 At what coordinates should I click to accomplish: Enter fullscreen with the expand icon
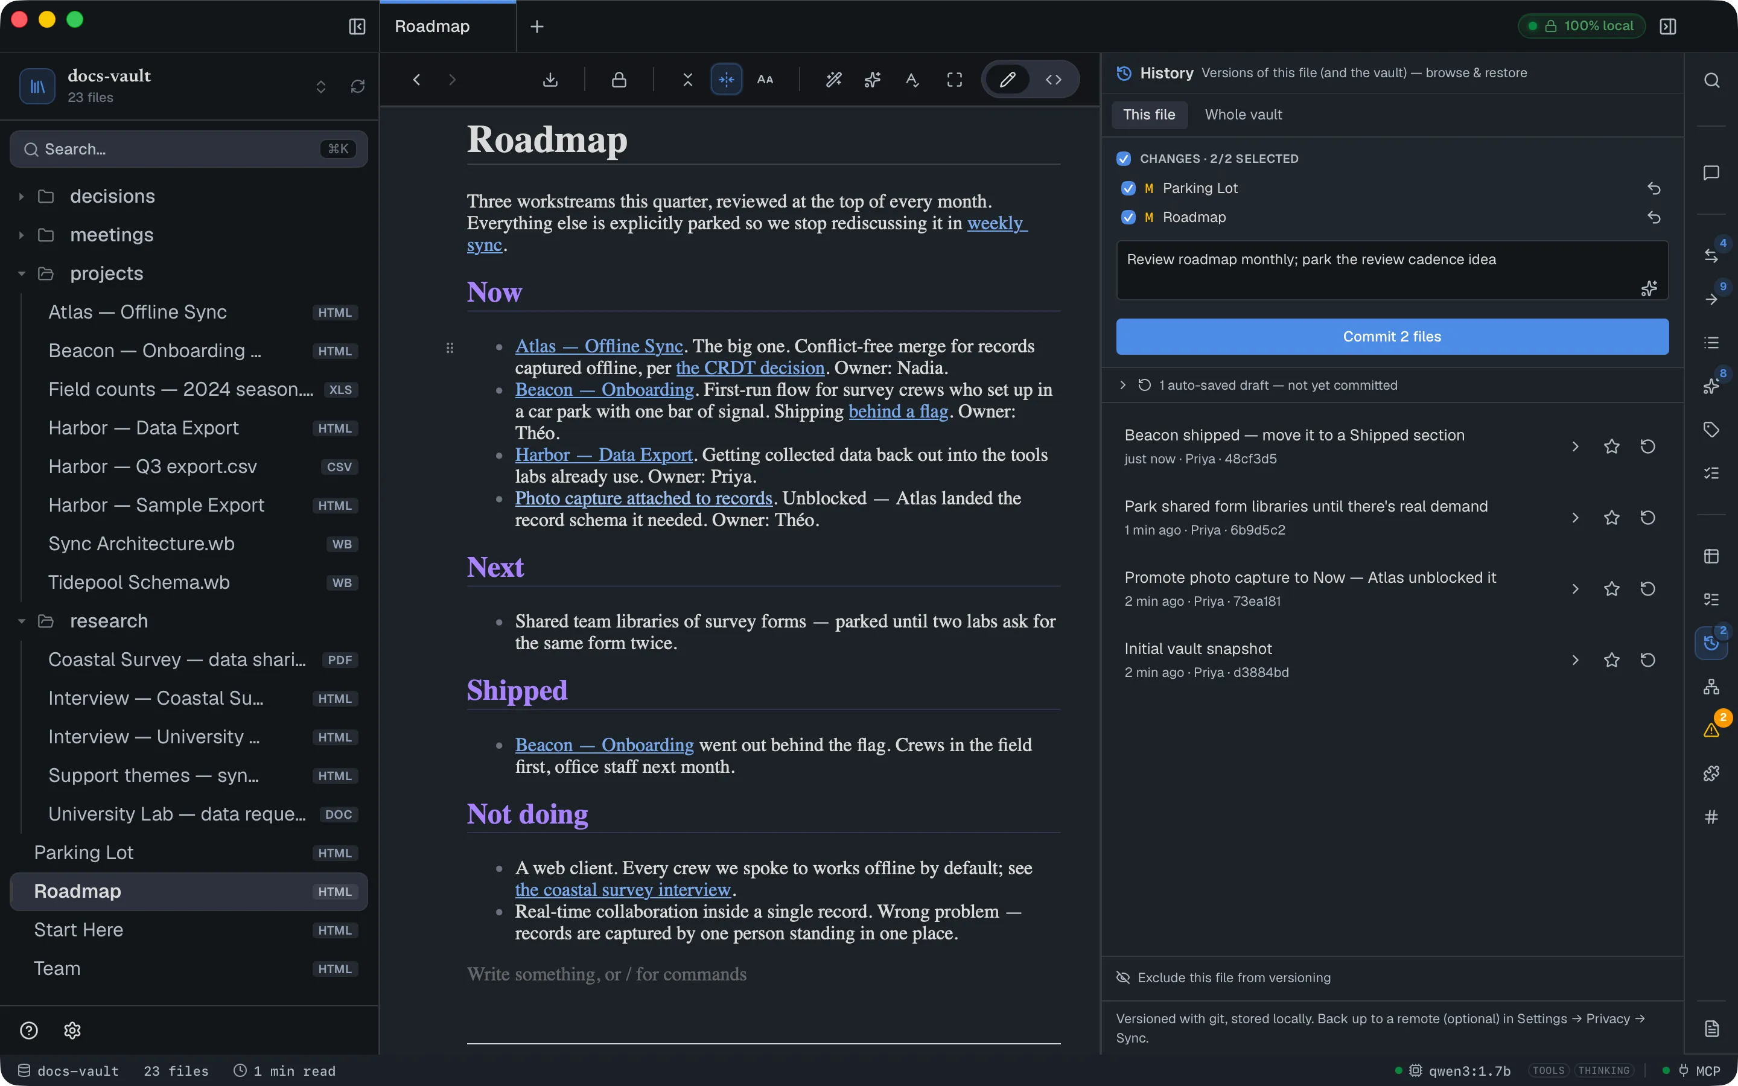[x=955, y=80]
